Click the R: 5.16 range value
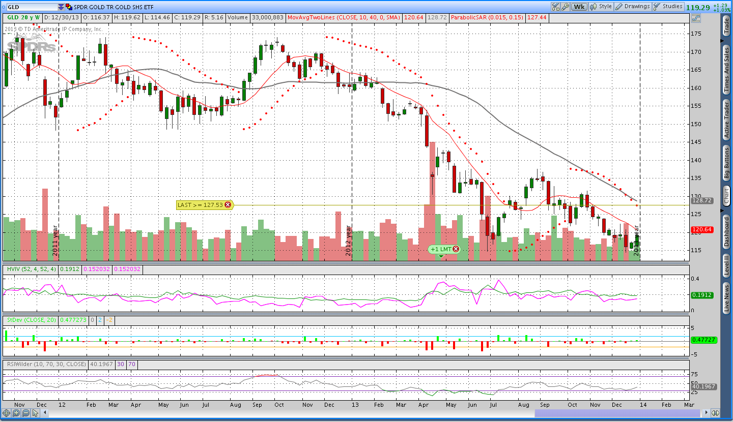The height and width of the screenshot is (422, 733). pos(214,17)
